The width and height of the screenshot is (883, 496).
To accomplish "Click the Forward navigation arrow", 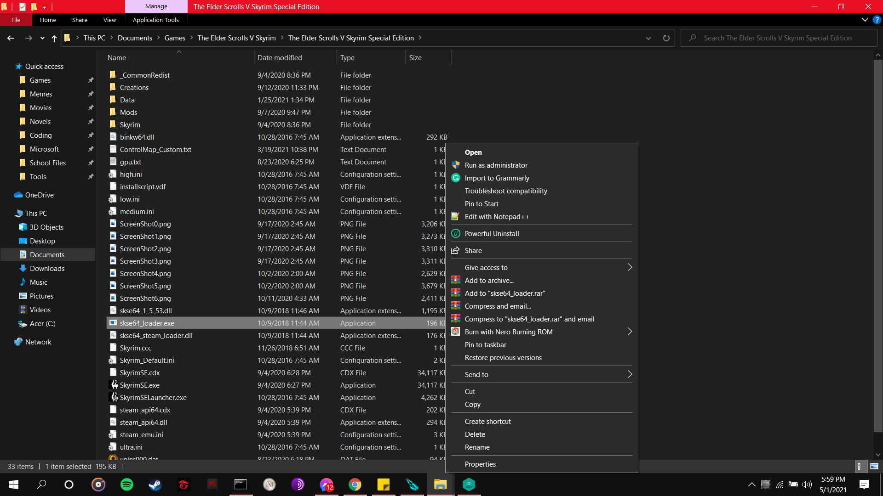I will tap(29, 38).
